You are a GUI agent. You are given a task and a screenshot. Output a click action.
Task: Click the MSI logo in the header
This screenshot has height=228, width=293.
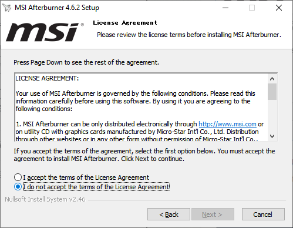pos(45,32)
